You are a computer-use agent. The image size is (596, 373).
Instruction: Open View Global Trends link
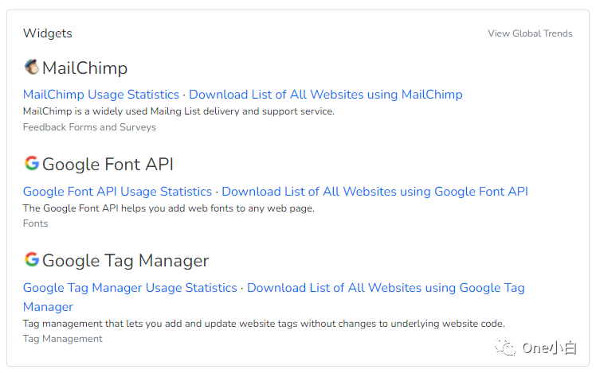coord(530,33)
